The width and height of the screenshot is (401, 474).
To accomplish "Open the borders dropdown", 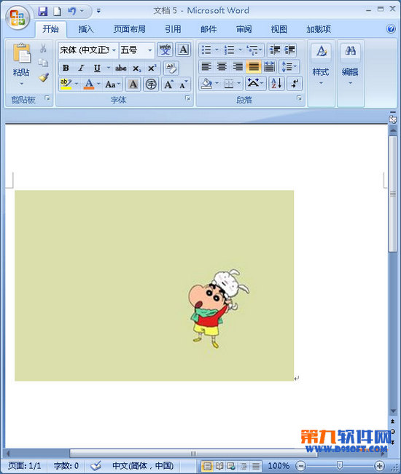I will click(239, 83).
